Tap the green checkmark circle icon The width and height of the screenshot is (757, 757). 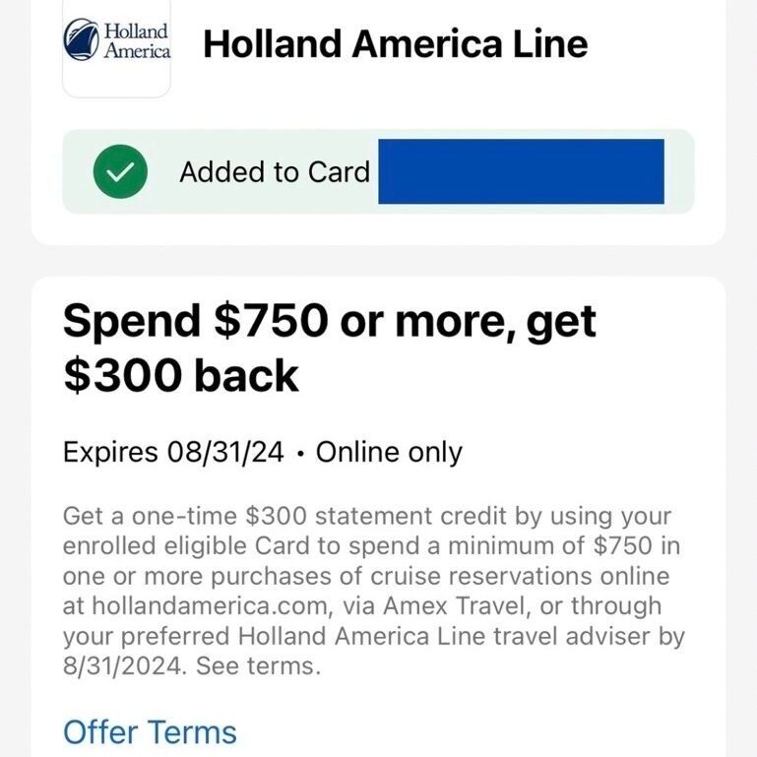click(x=120, y=171)
